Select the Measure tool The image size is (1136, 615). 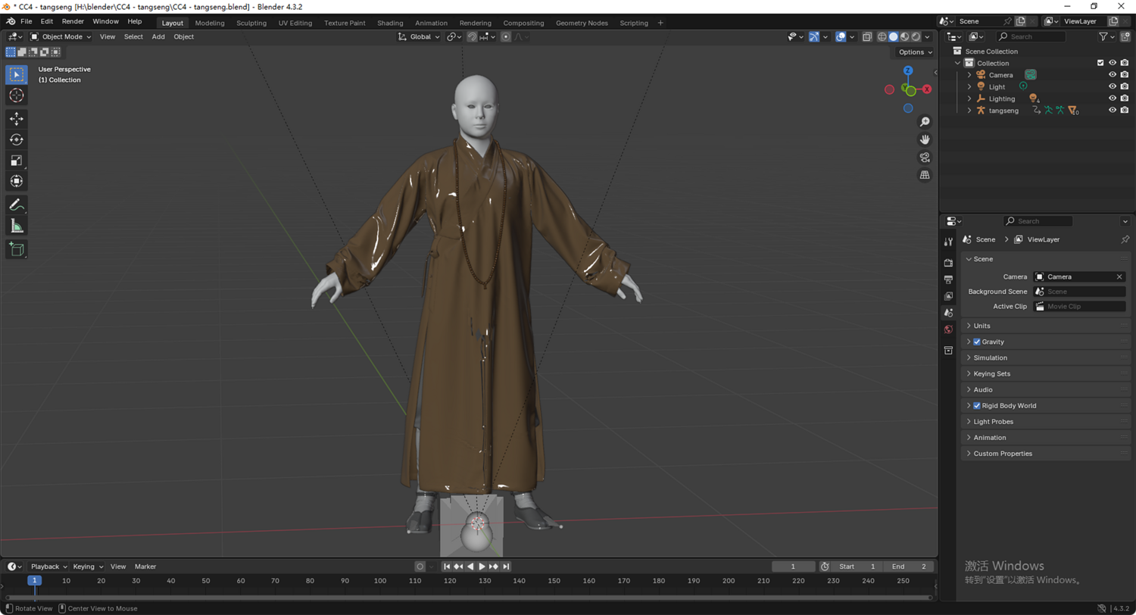pos(17,226)
